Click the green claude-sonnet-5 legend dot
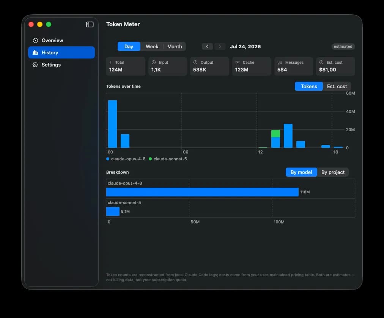Image resolution: width=384 pixels, height=318 pixels. coord(150,159)
